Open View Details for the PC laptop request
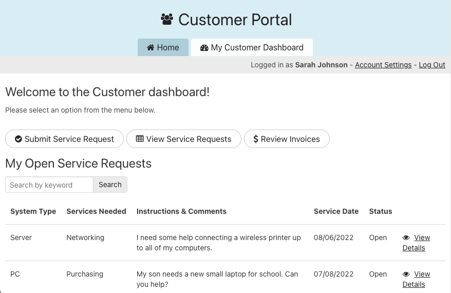This screenshot has width=451, height=293. tap(417, 279)
